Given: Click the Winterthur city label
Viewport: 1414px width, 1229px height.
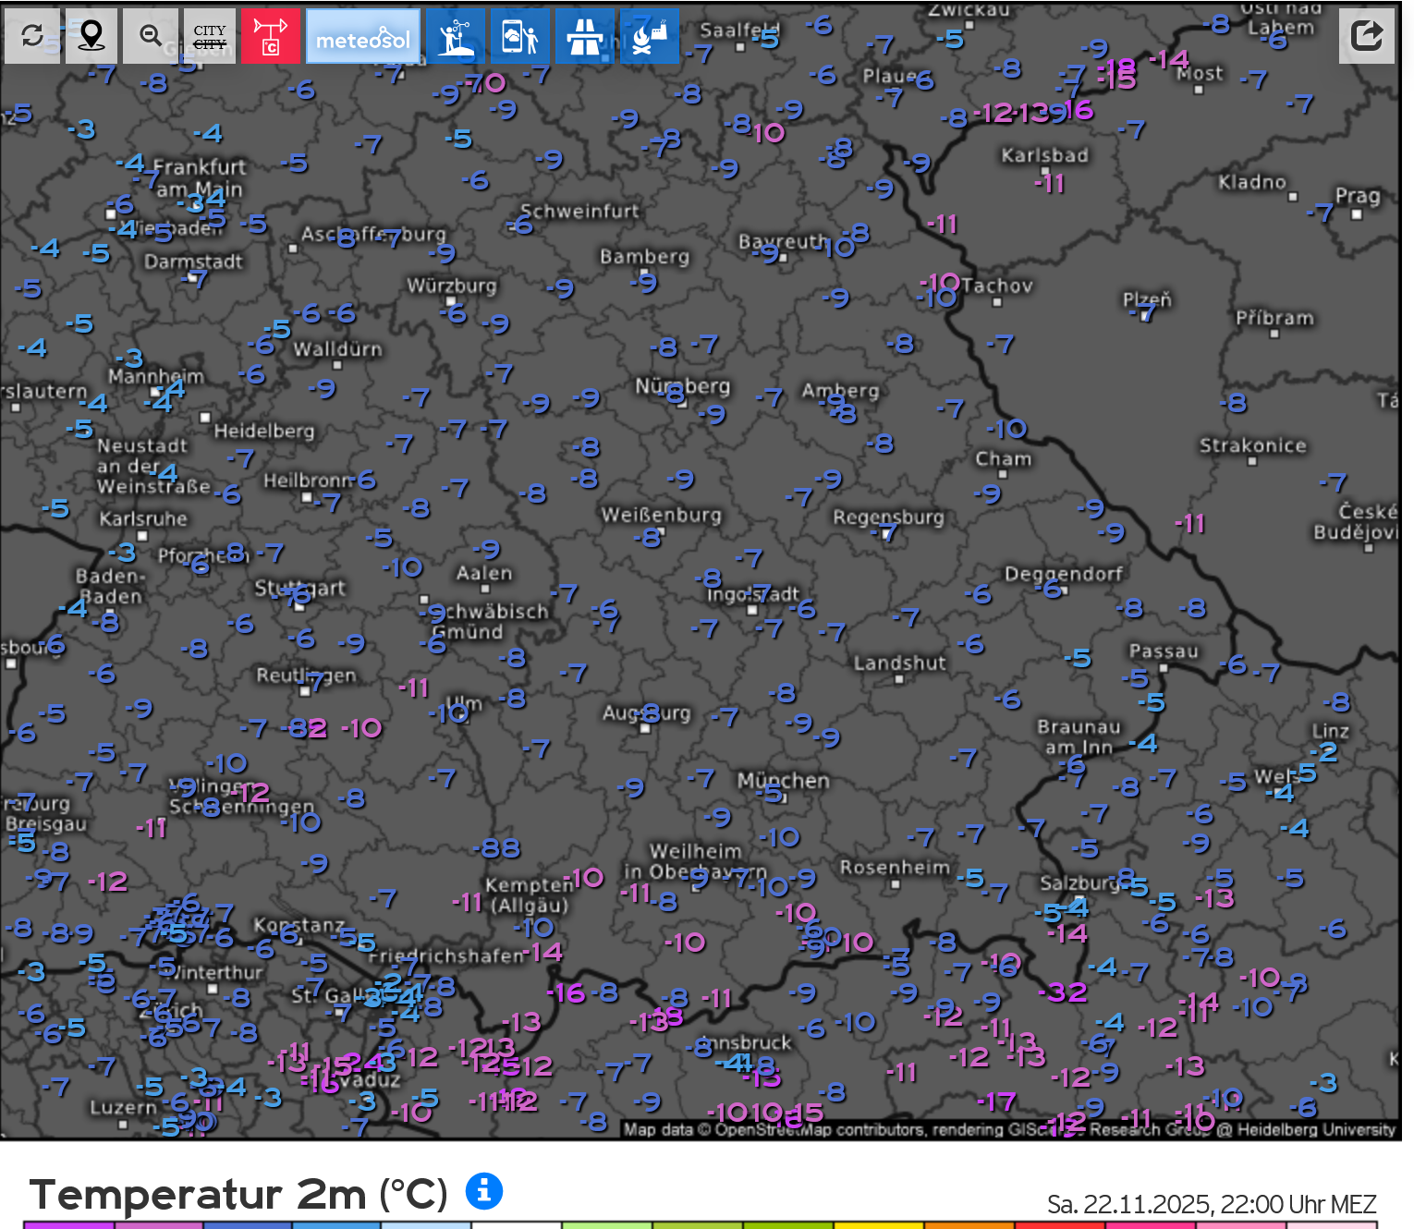Looking at the screenshot, I should coord(213,971).
